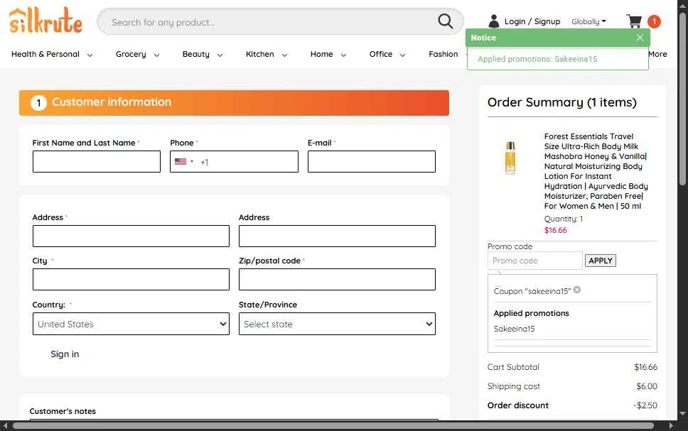Click the "Quantity: 1" text
The image size is (688, 431).
(564, 219)
